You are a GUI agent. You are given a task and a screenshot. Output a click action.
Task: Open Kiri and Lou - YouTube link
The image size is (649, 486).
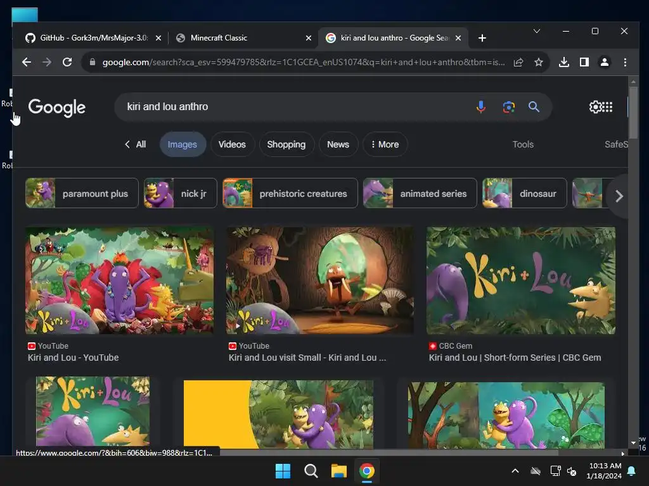coord(74,358)
